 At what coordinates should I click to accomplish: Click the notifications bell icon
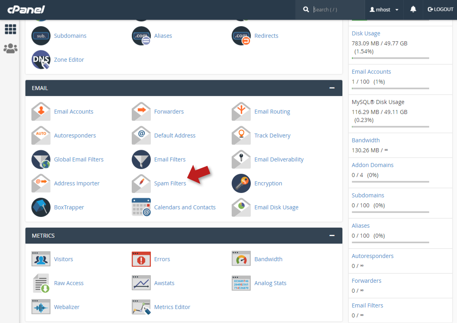click(x=413, y=9)
